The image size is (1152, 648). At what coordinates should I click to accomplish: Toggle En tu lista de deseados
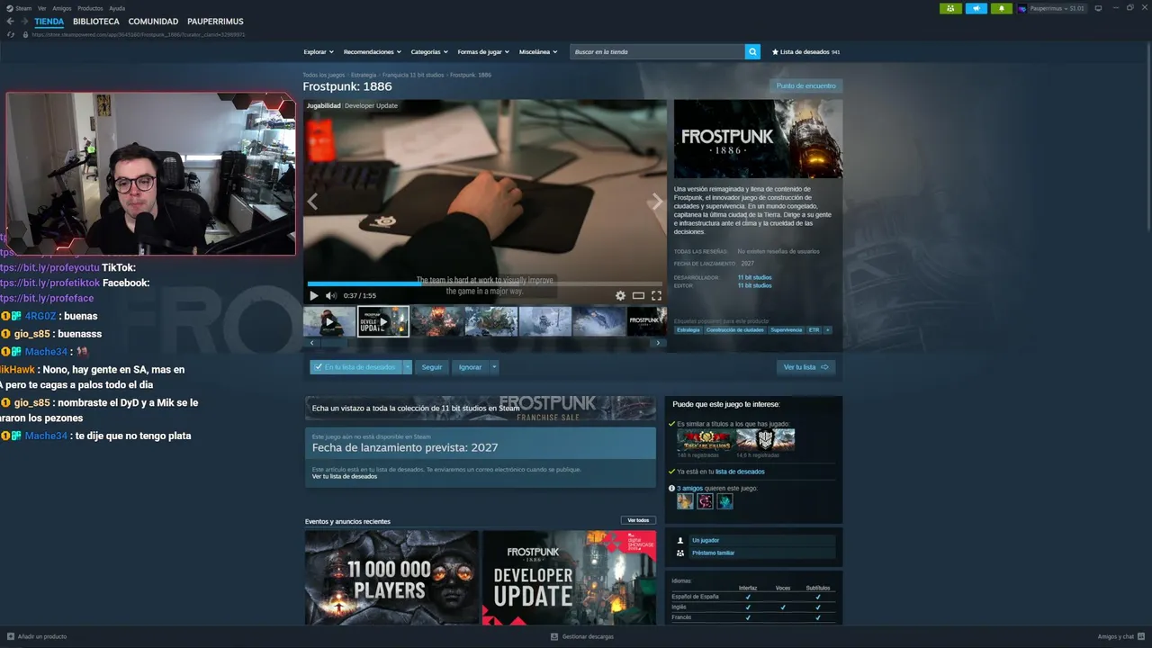(355, 367)
